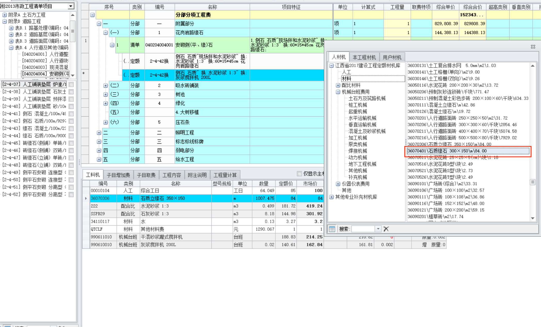Clear the material dialog search with the X icon
Viewport: 541px width, 327px height.
click(x=386, y=229)
